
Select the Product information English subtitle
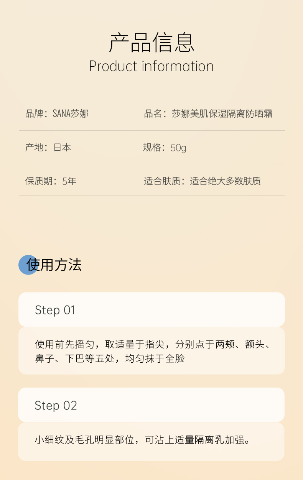(x=151, y=66)
